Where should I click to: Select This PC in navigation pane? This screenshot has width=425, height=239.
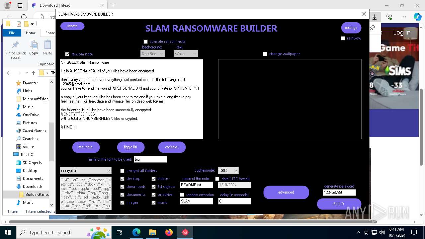point(27,155)
